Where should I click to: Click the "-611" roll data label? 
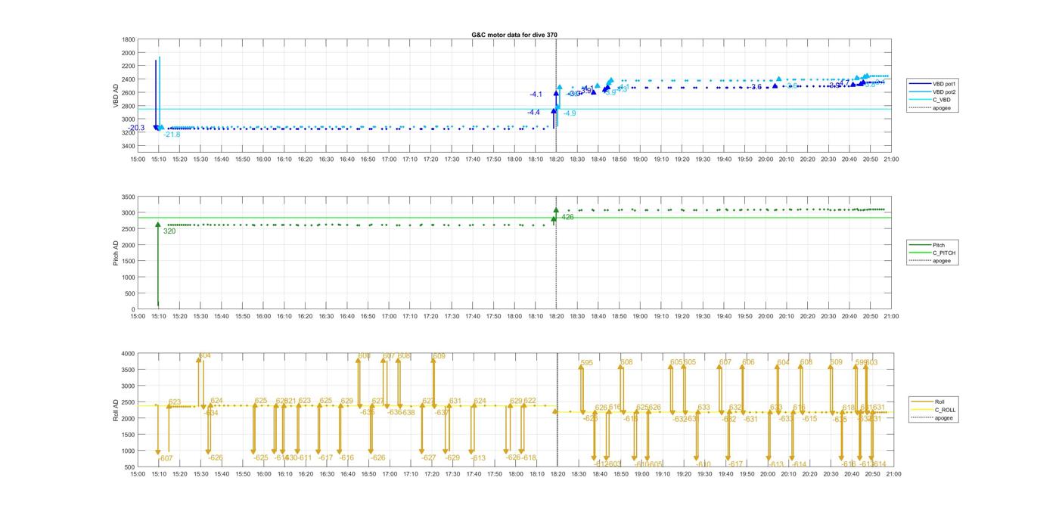pyautogui.click(x=303, y=457)
